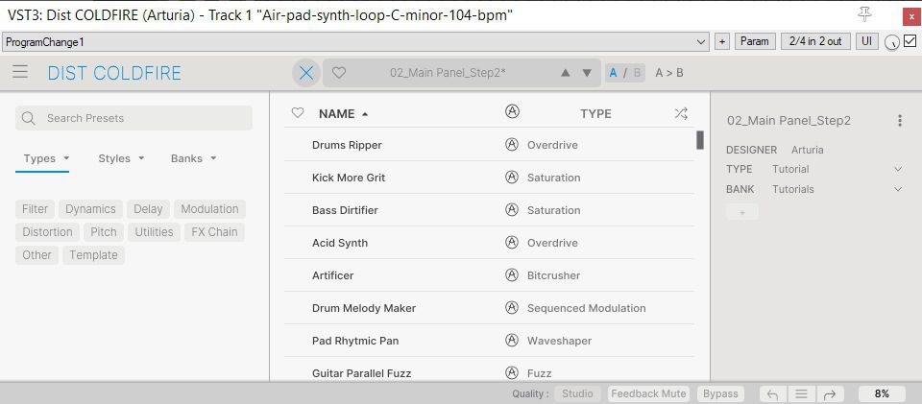Select the Pitch tag
The height and width of the screenshot is (404, 922).
coord(104,232)
